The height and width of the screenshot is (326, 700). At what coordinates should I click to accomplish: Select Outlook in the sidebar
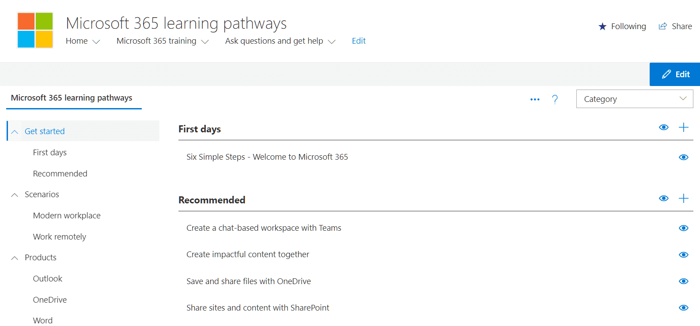[48, 279]
